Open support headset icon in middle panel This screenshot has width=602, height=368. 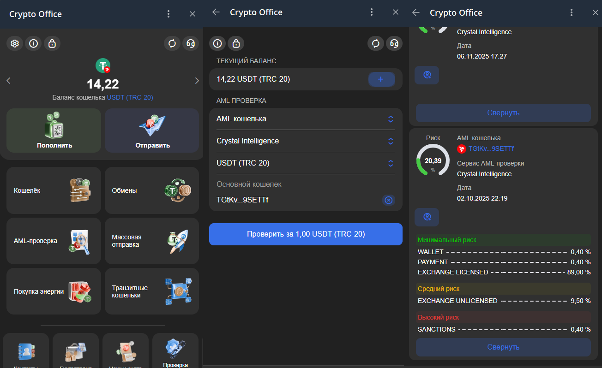click(394, 43)
